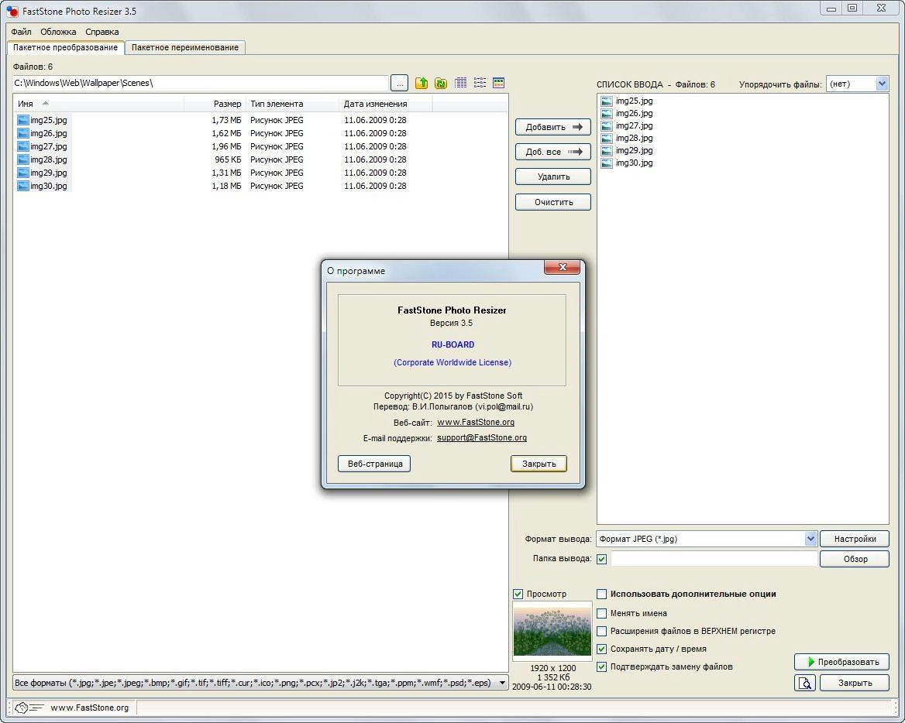This screenshot has width=905, height=723.
Task: Click Закрыть in About dialog
Action: click(539, 464)
